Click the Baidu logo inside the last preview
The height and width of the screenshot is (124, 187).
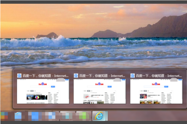pos(156,84)
